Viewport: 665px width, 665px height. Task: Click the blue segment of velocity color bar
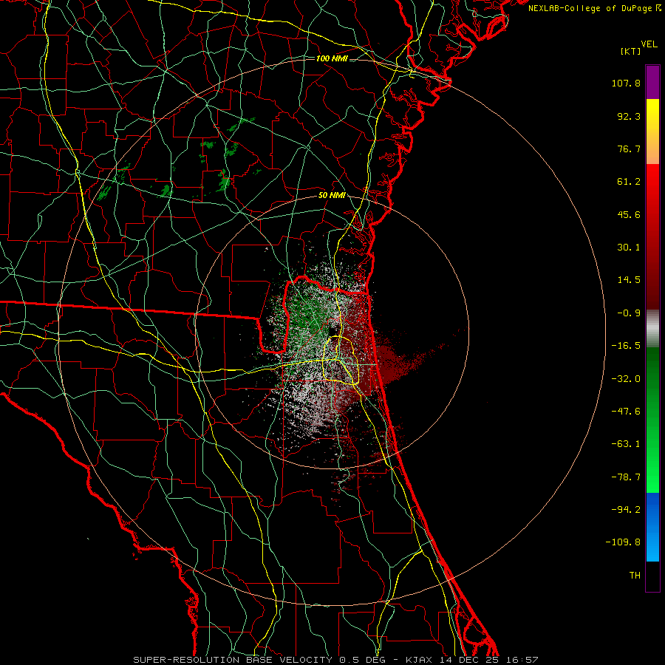click(x=652, y=527)
